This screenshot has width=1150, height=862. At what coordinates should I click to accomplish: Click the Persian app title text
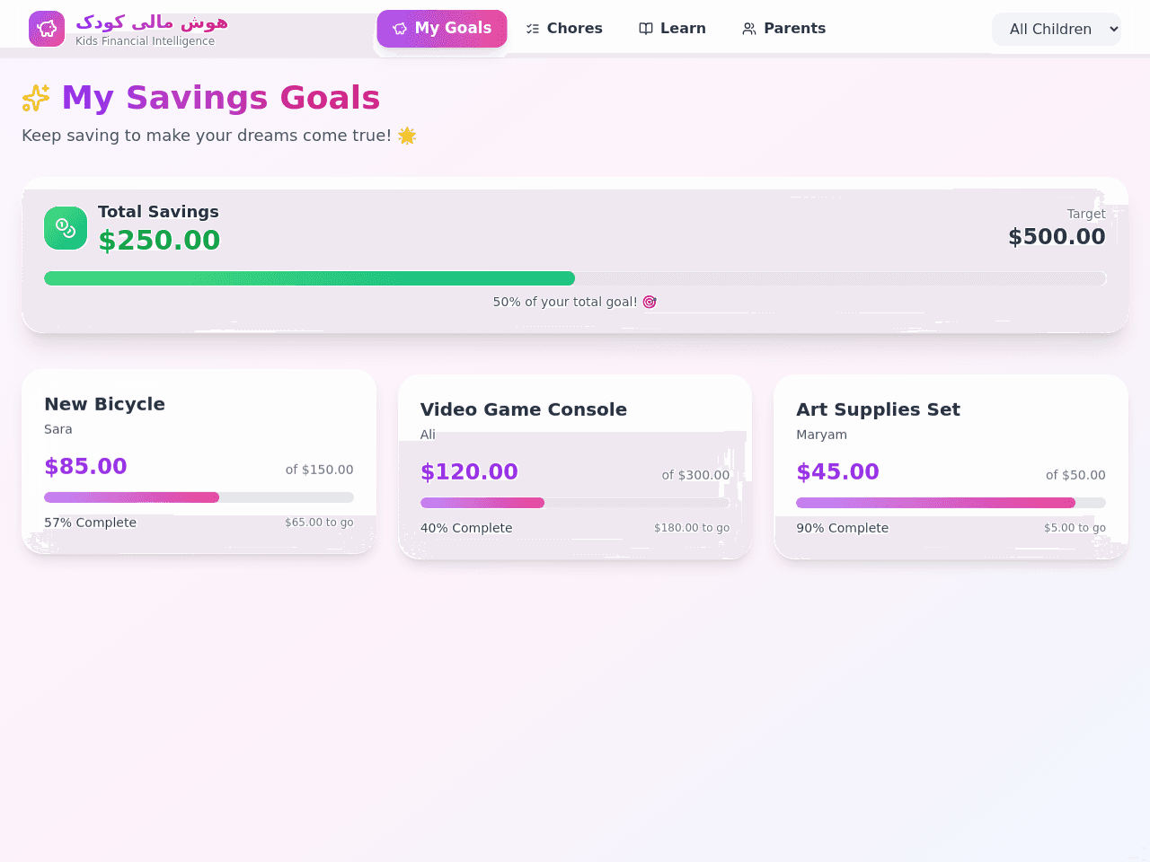click(152, 22)
